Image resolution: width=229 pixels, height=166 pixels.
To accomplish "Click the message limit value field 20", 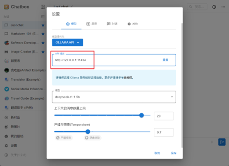I will point(164,116).
